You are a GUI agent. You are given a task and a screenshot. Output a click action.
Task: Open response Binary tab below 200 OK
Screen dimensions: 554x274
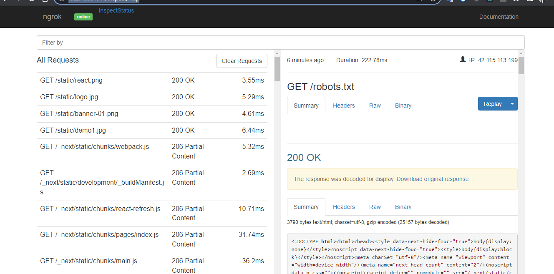pyautogui.click(x=403, y=207)
